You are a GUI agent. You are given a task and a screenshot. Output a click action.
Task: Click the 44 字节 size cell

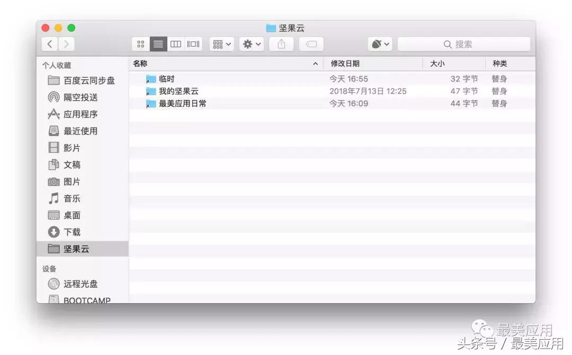coord(464,104)
